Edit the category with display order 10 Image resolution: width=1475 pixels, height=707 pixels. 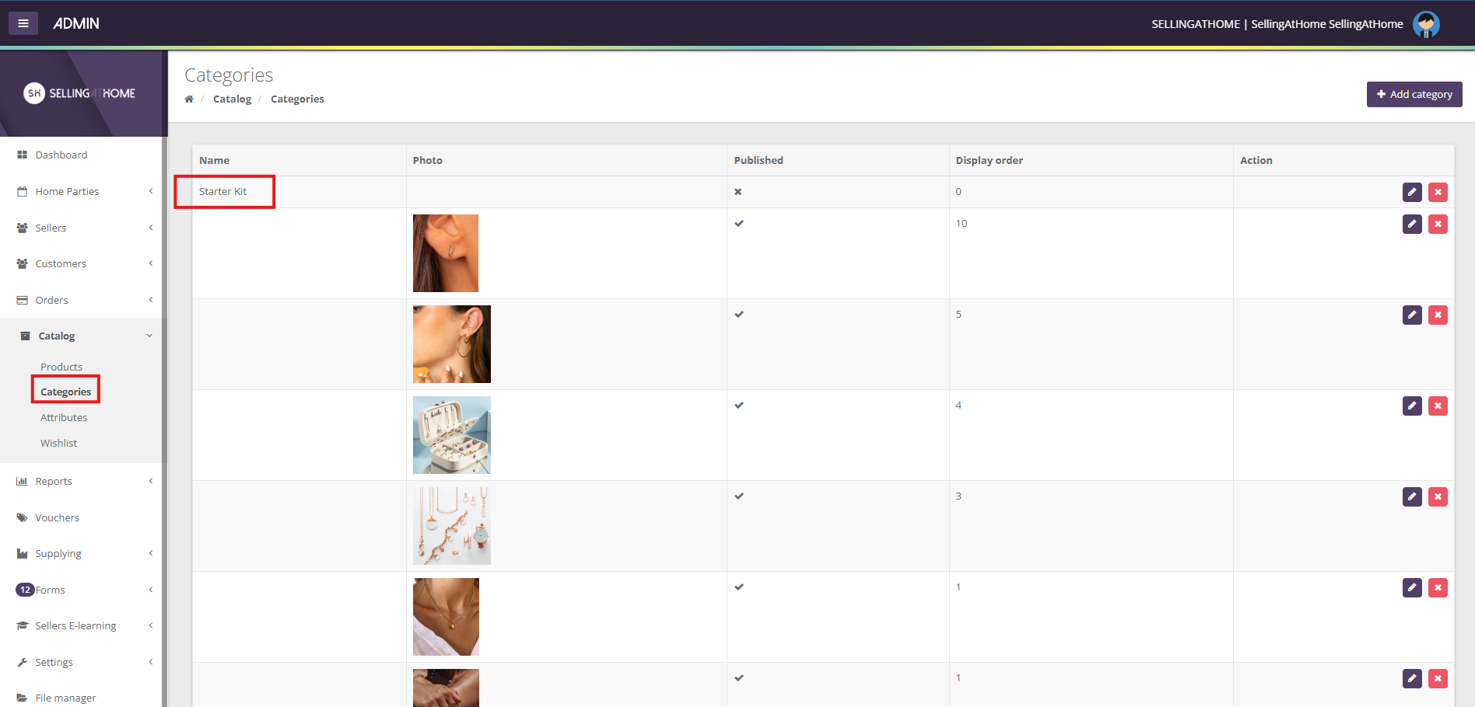[1412, 224]
